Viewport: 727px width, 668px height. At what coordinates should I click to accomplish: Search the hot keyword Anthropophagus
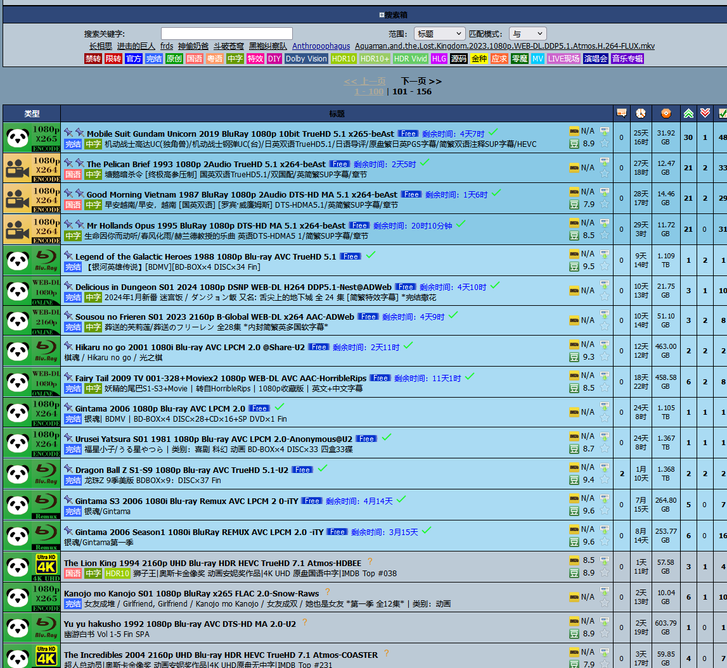pos(321,46)
